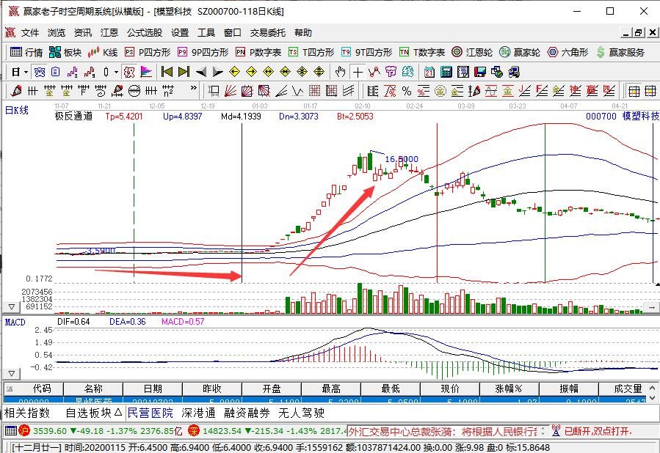The image size is (660, 453).
Task: Open 赢家服务 with the dollar icon
Action: click(x=620, y=52)
